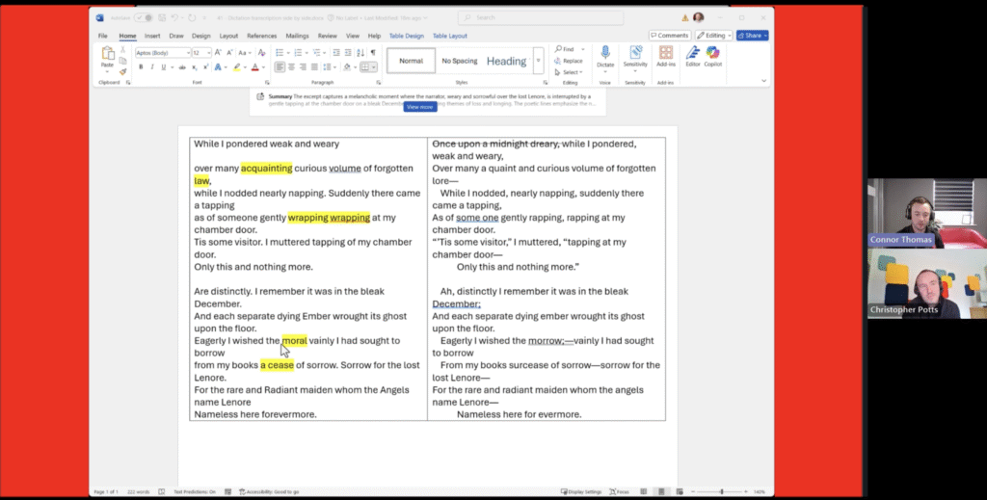Expand the numbering list dropdown

(307, 53)
